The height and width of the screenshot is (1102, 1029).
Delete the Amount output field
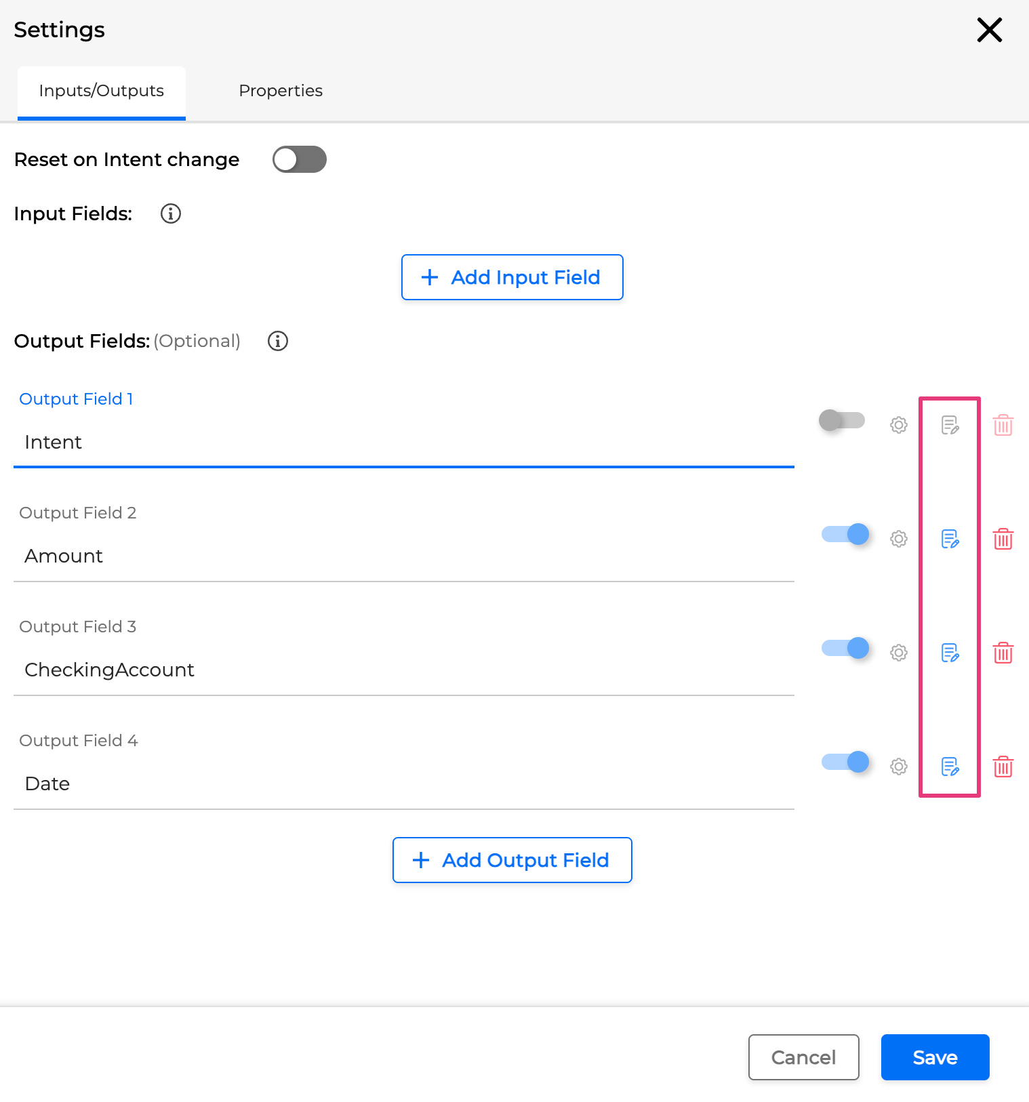[x=1003, y=539]
